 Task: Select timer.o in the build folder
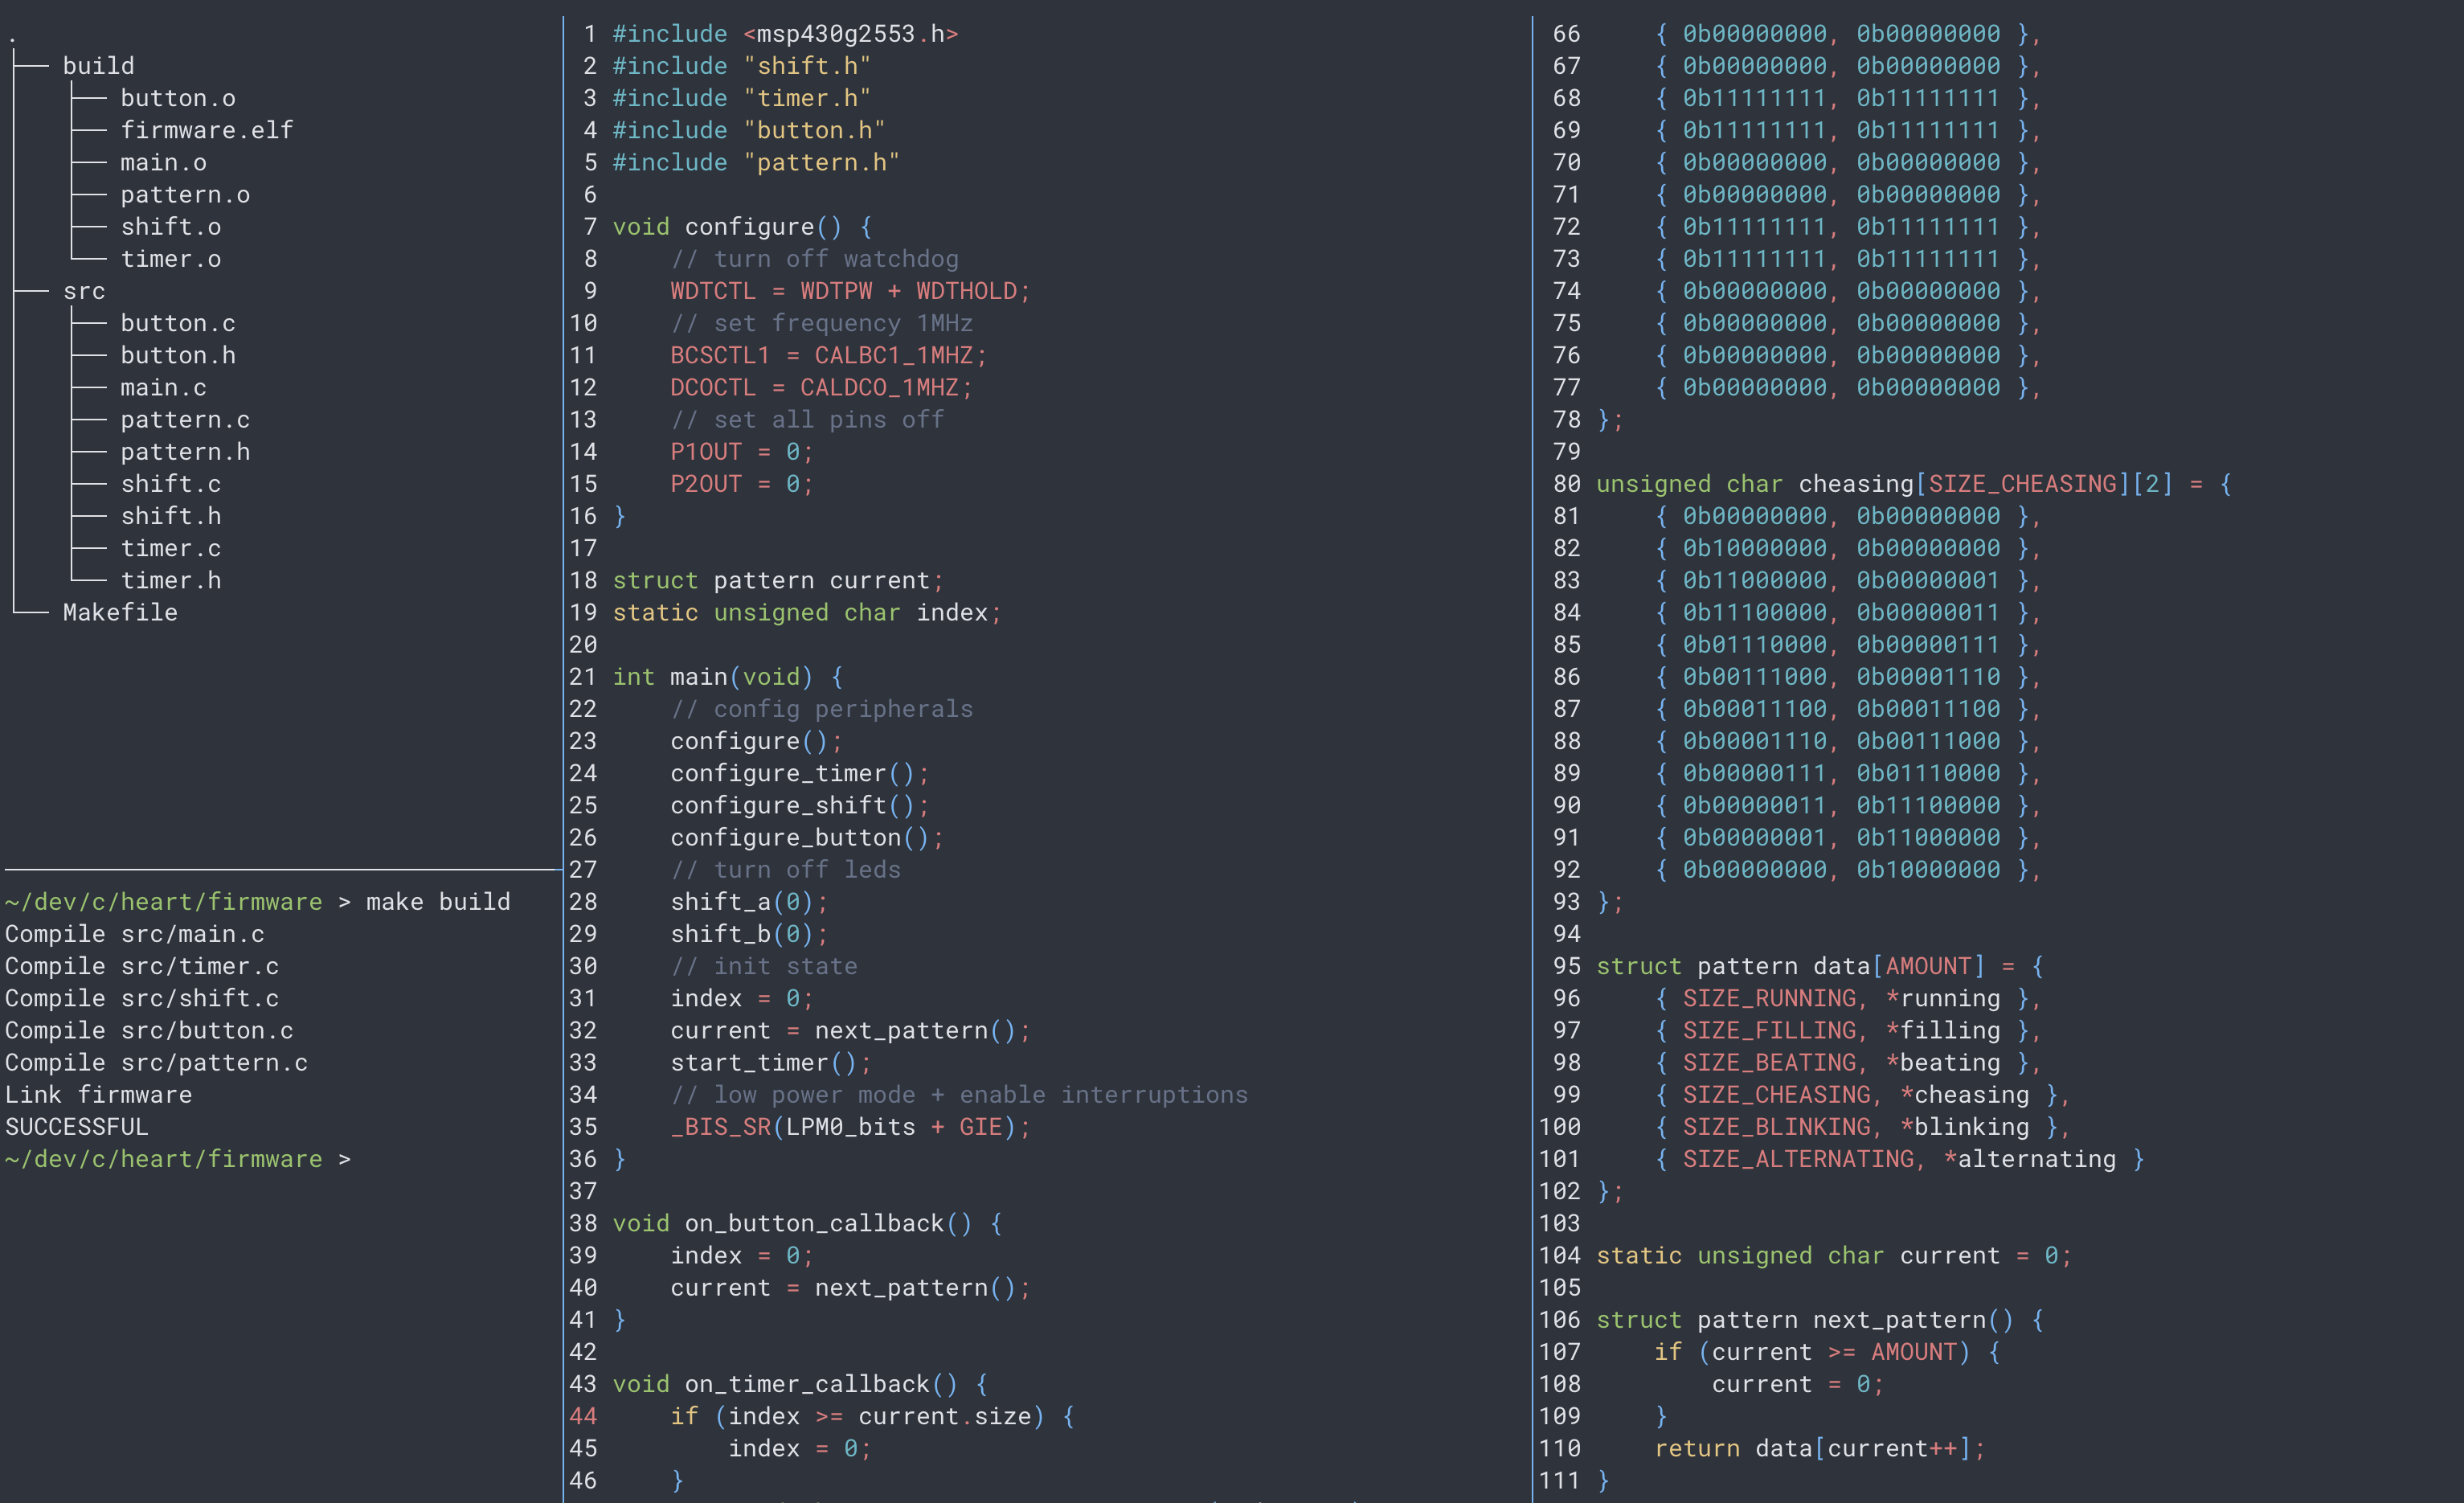tap(171, 259)
